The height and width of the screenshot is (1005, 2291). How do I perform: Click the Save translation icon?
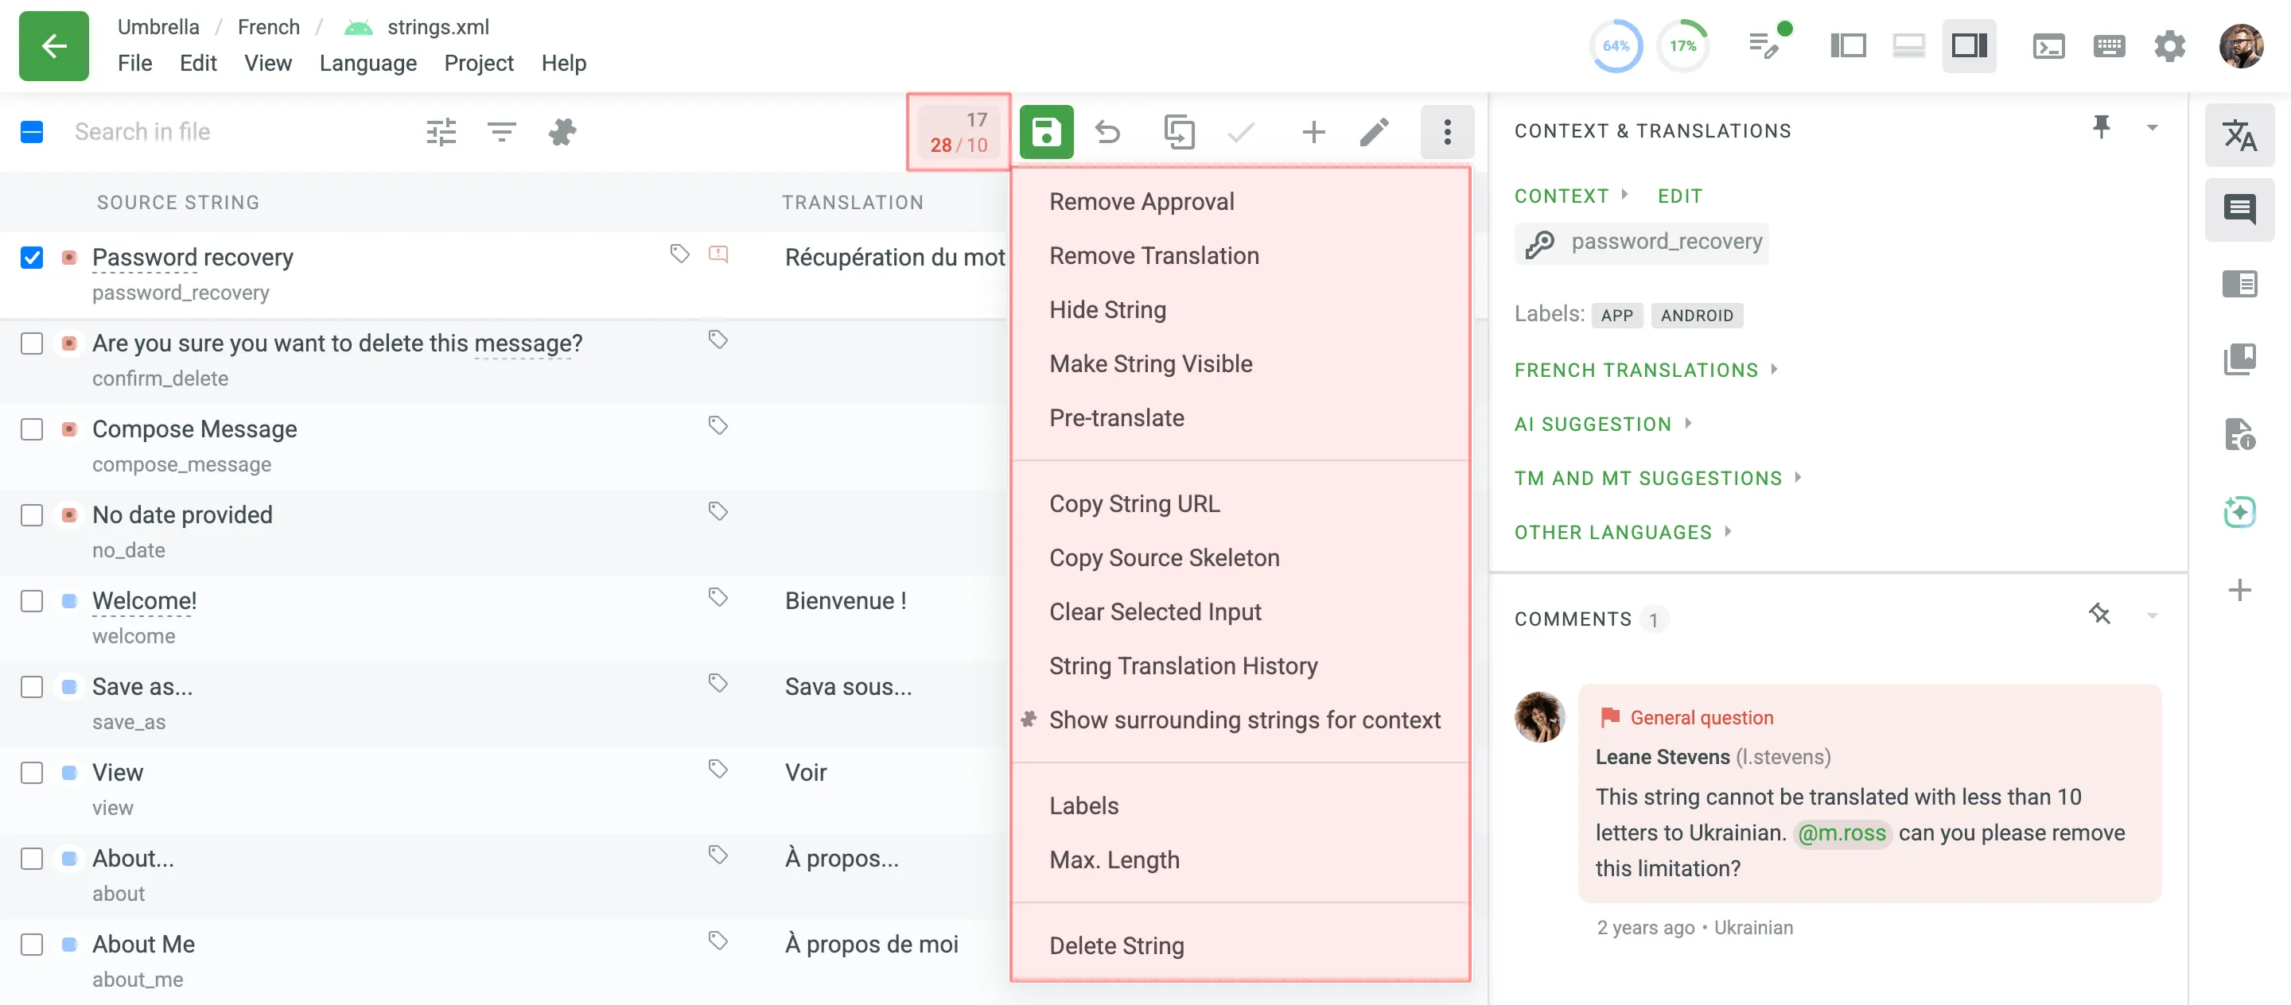click(x=1047, y=131)
